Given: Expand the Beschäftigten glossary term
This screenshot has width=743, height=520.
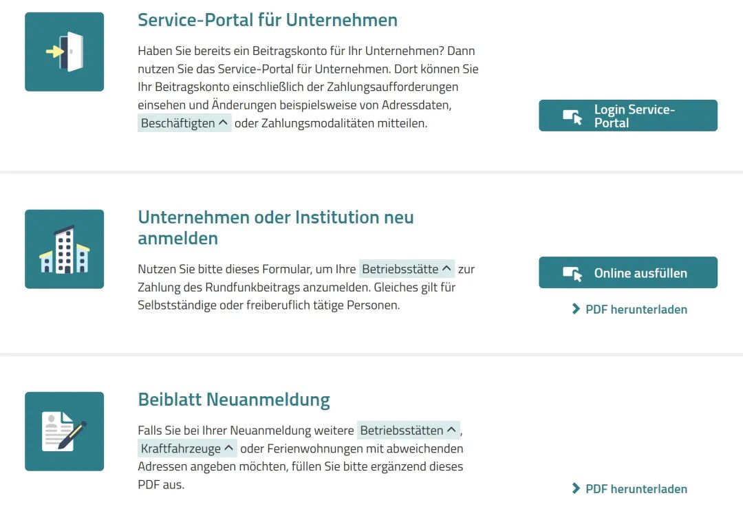Looking at the screenshot, I should (x=184, y=124).
